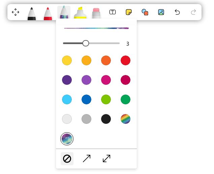Enable double-arrow line style
This screenshot has width=214, height=174.
106,159
